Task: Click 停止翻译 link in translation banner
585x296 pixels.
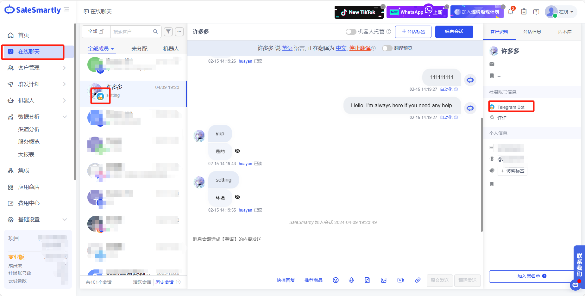Action: click(359, 48)
